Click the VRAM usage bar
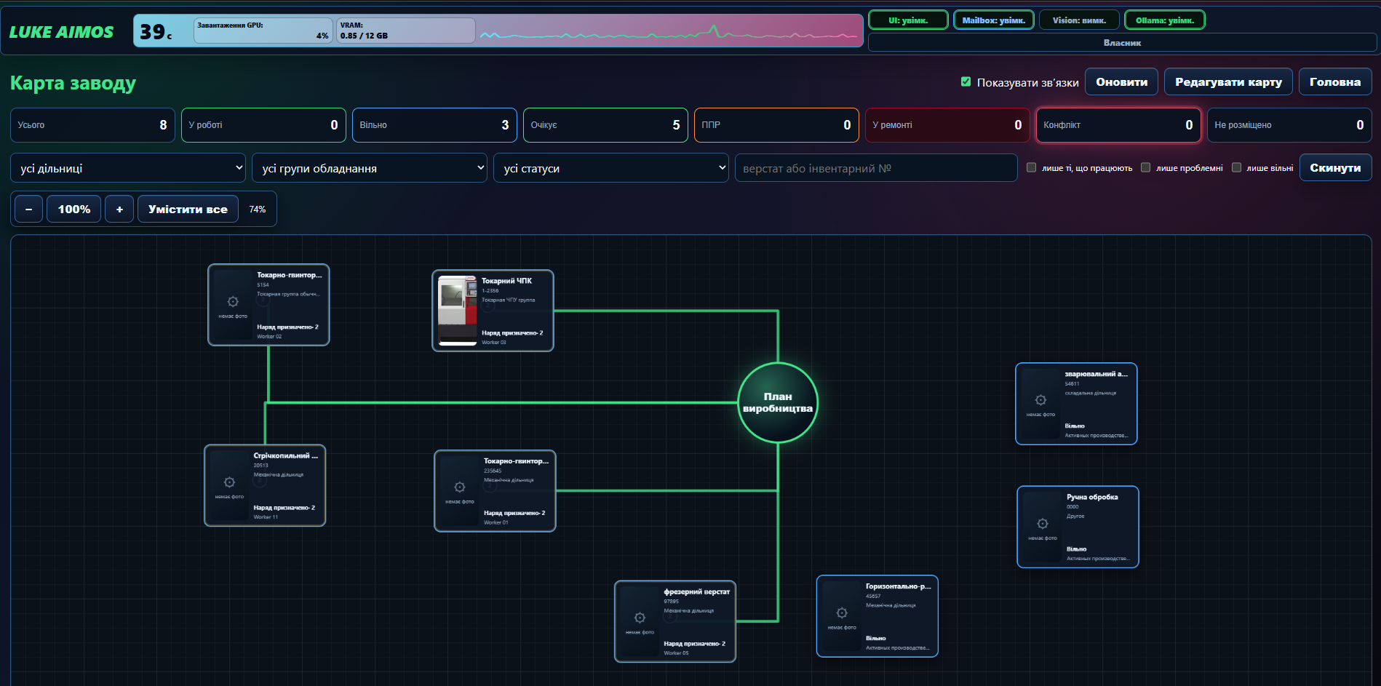Image resolution: width=1381 pixels, height=686 pixels. 405,31
